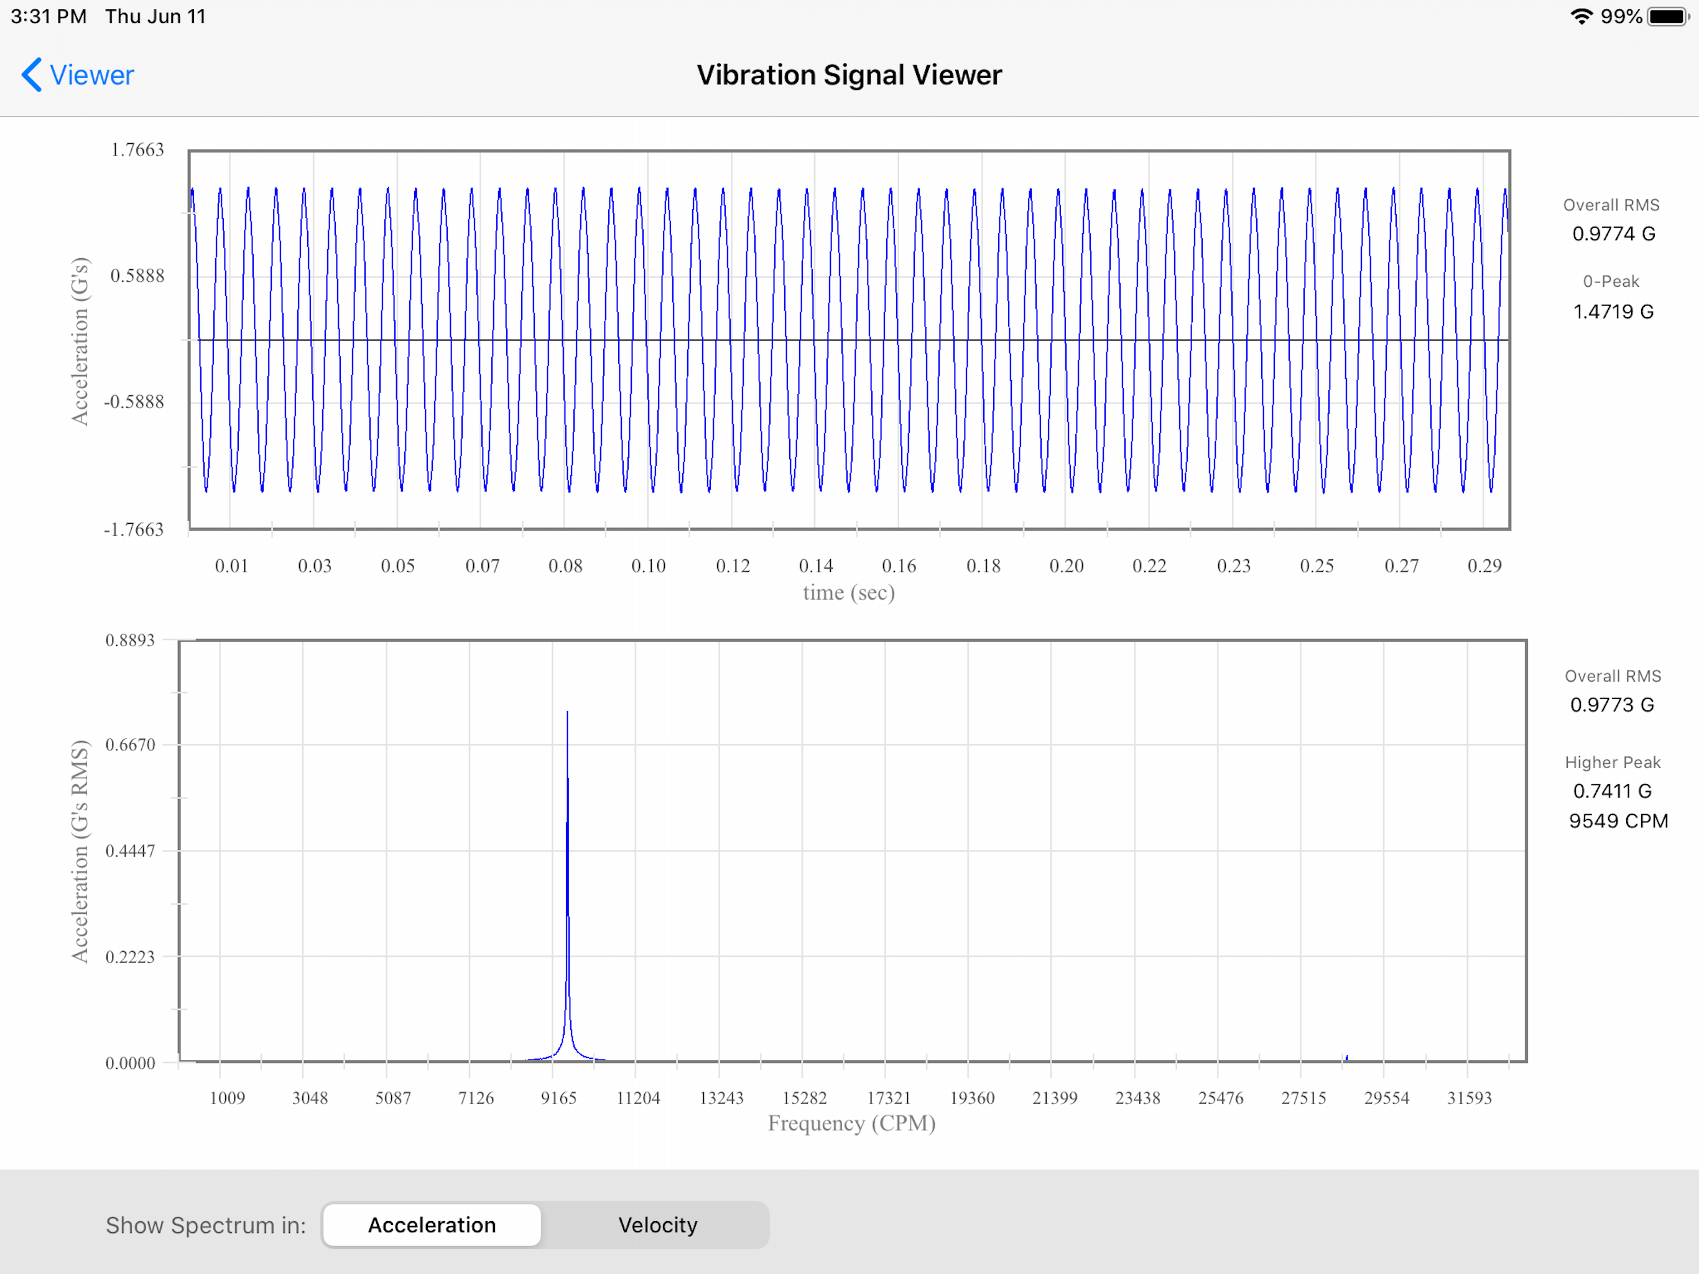The height and width of the screenshot is (1274, 1699).
Task: Tap the 9549 CPM frequency readout
Action: [1617, 821]
